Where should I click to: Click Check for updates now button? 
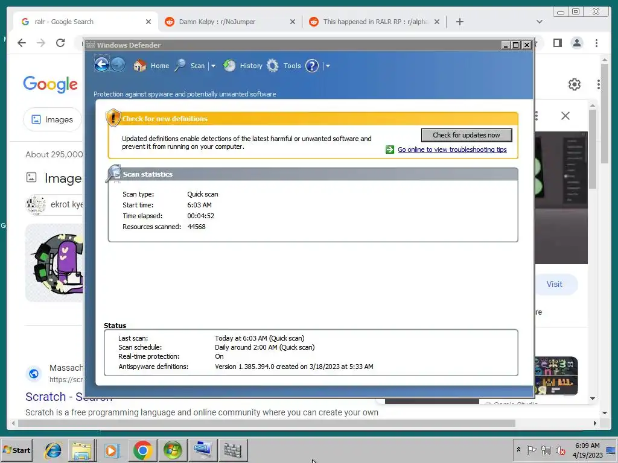click(467, 135)
